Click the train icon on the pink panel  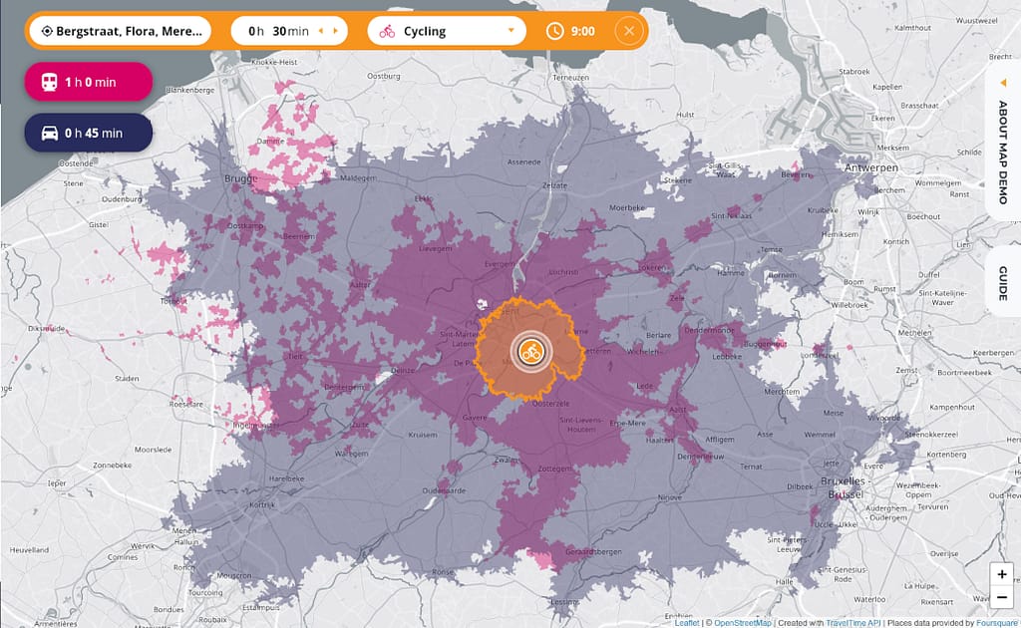click(x=49, y=83)
